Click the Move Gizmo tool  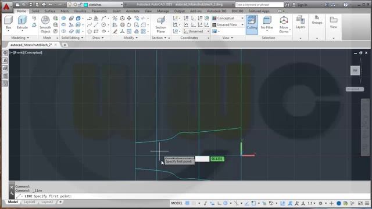284,24
